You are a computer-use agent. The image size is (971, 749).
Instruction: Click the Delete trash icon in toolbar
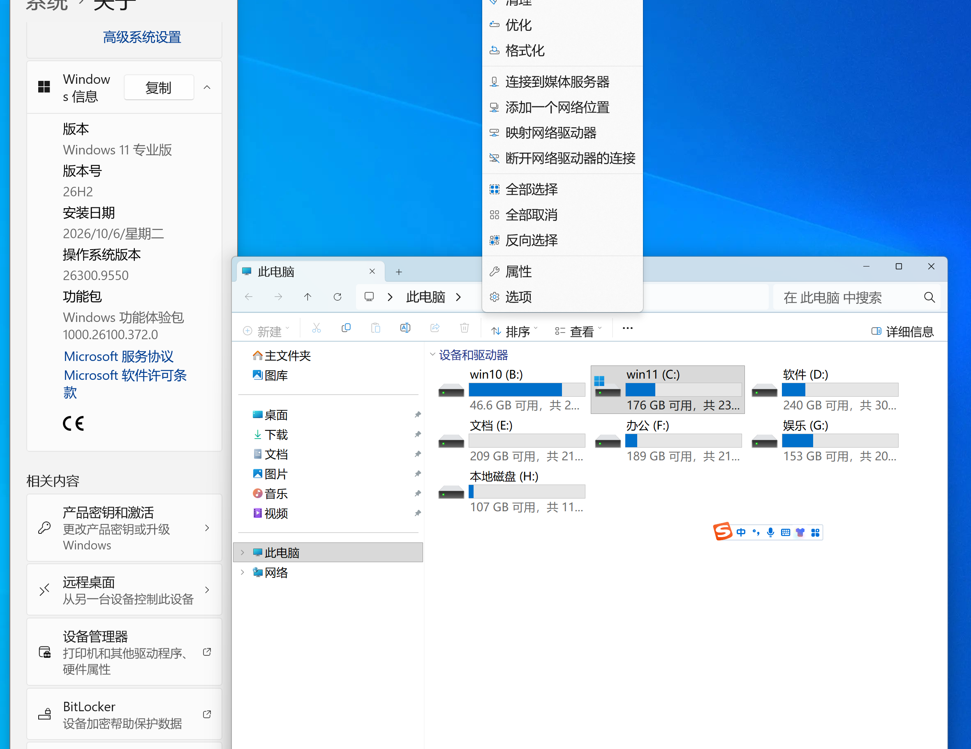tap(464, 328)
